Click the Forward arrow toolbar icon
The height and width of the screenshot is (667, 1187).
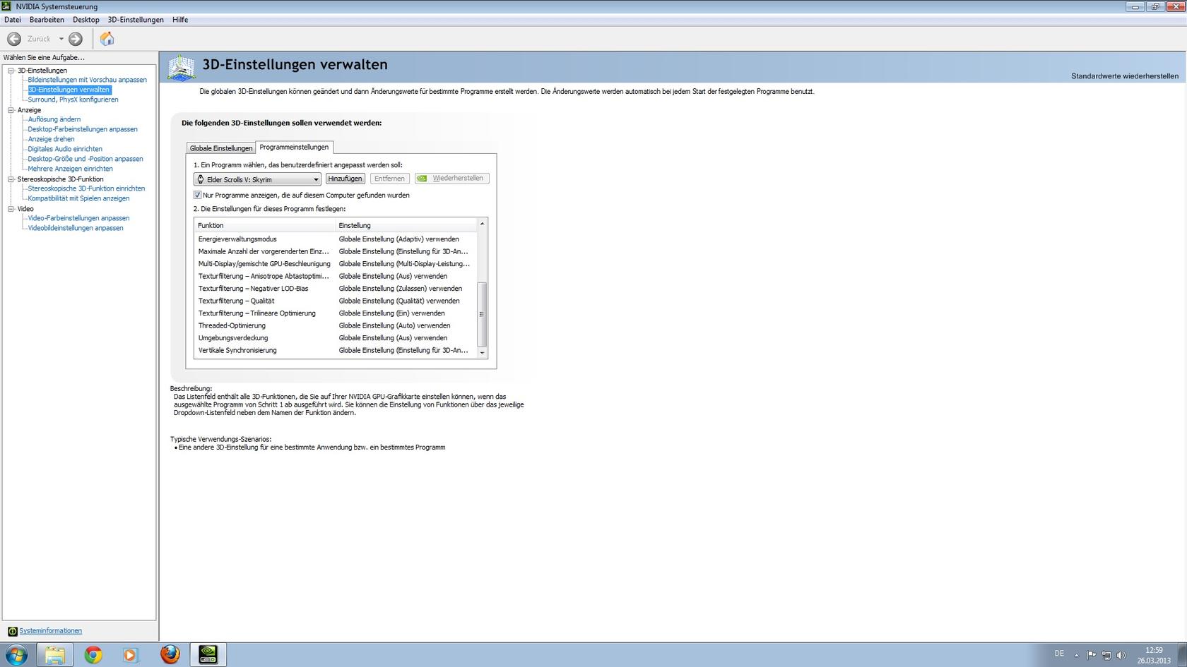tap(76, 39)
